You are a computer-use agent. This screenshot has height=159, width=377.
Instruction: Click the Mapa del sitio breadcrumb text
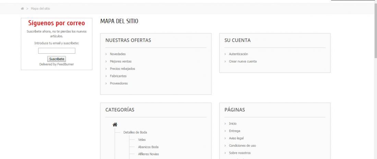click(x=40, y=9)
